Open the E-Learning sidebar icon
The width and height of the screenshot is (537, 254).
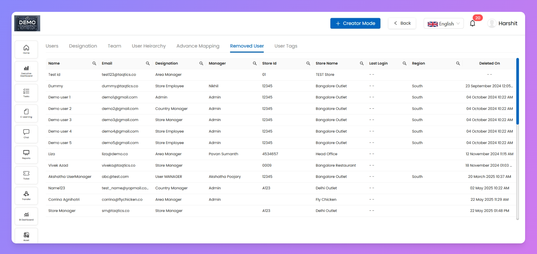(26, 113)
